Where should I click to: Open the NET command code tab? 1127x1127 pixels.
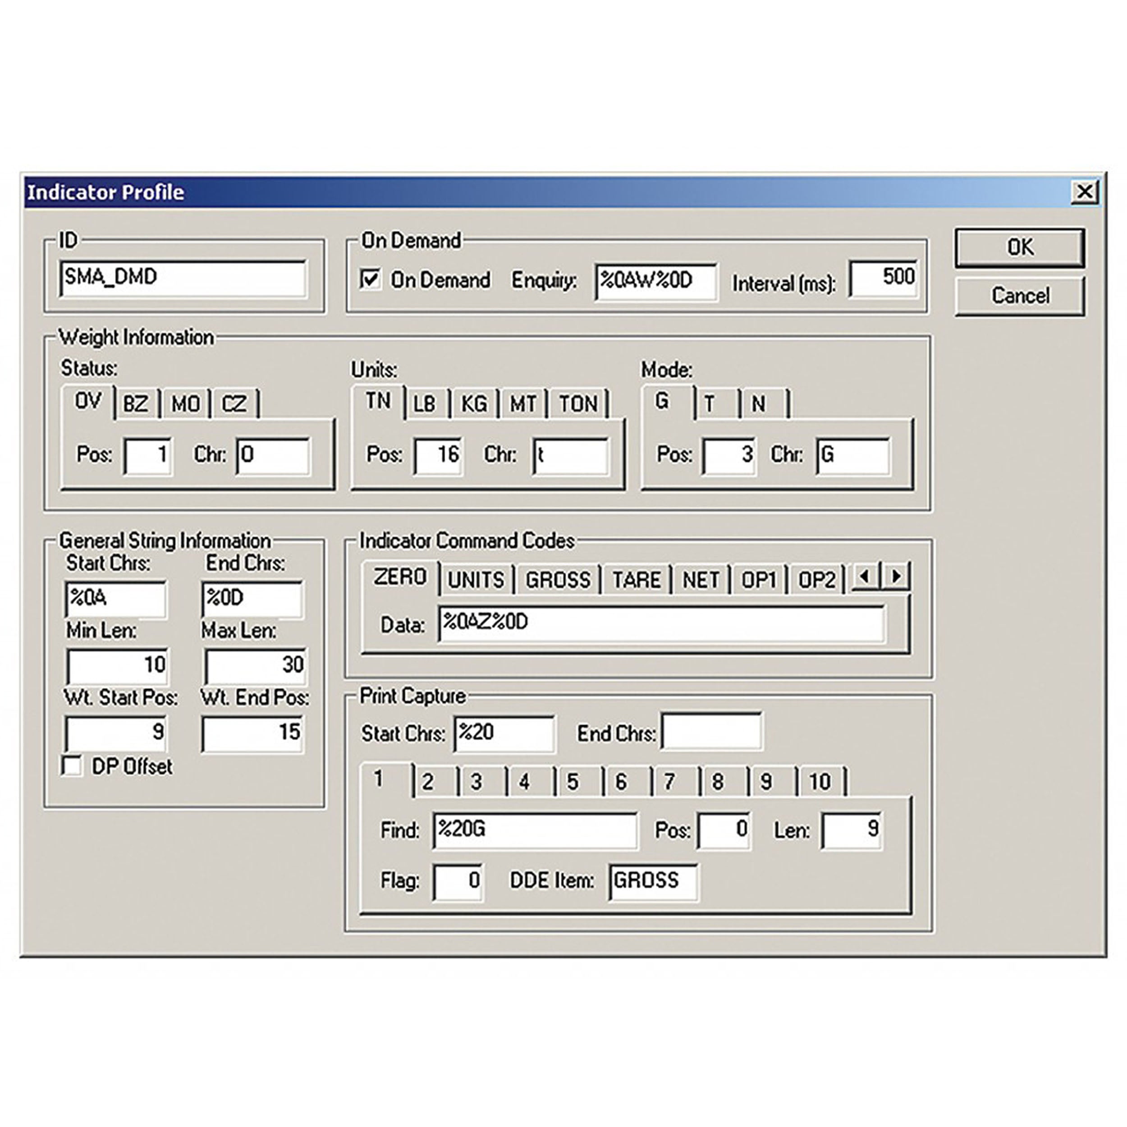[700, 579]
